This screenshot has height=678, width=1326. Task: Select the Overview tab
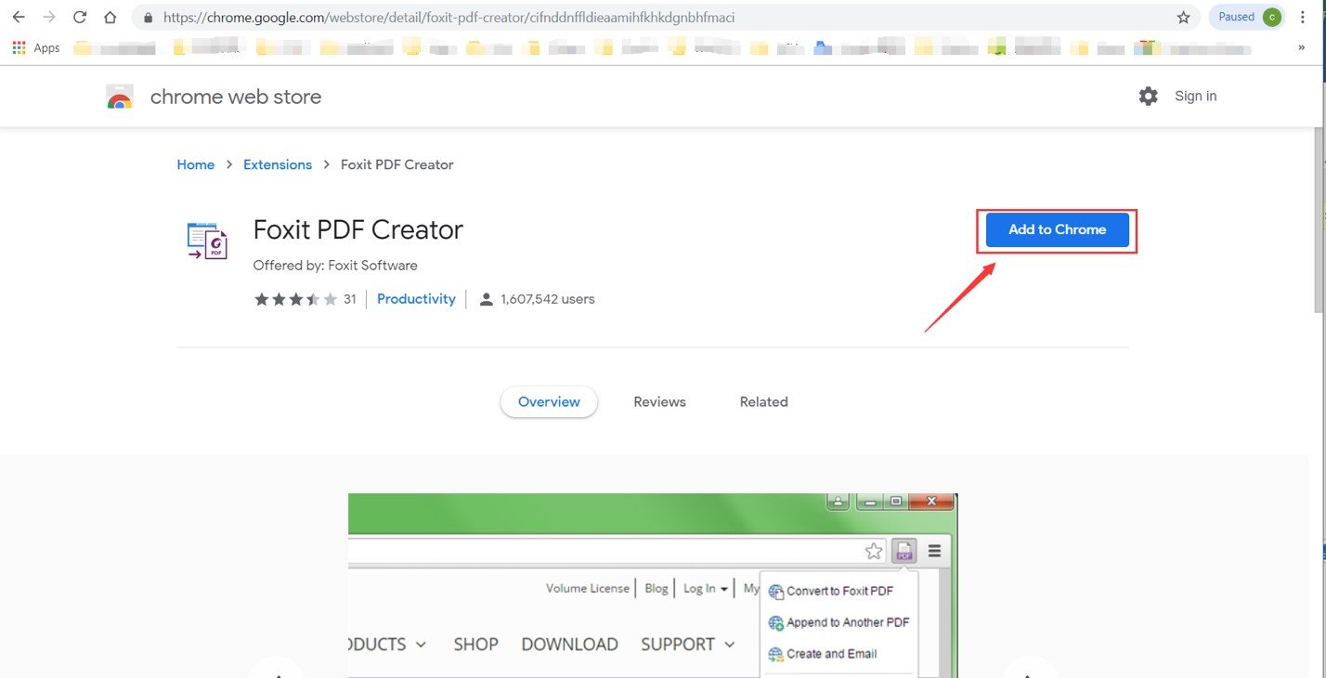pos(549,402)
